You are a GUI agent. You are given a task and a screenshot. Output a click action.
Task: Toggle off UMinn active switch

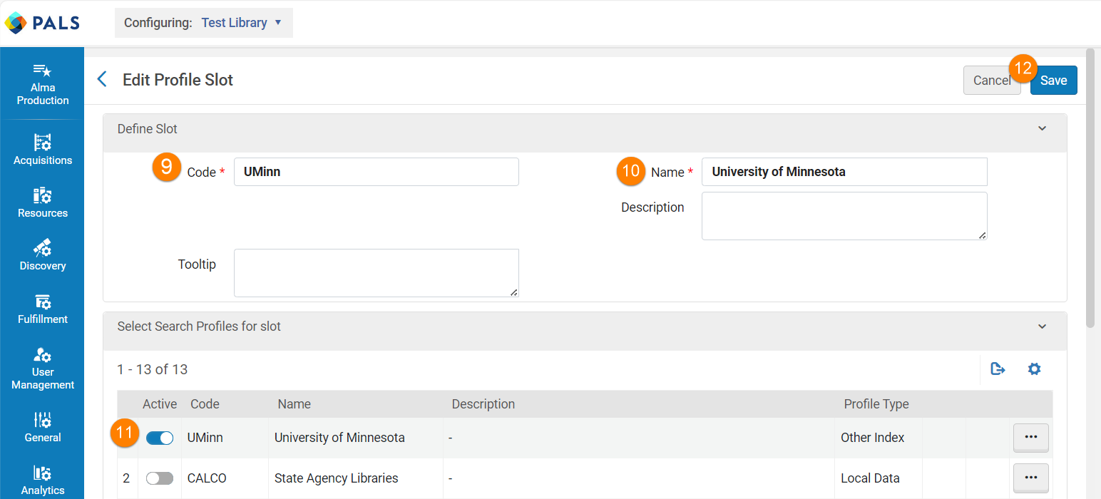[x=160, y=438]
